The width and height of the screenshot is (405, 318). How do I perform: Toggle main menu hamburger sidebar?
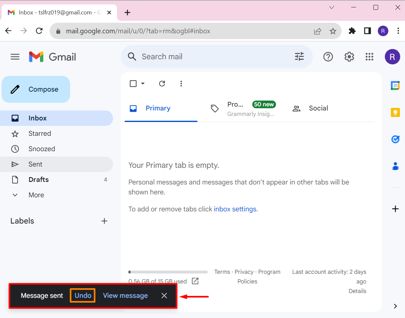pyautogui.click(x=15, y=57)
